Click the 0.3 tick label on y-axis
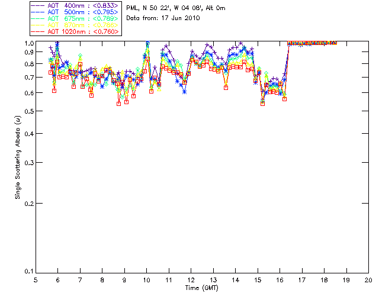The image size is (379, 303). point(29,162)
